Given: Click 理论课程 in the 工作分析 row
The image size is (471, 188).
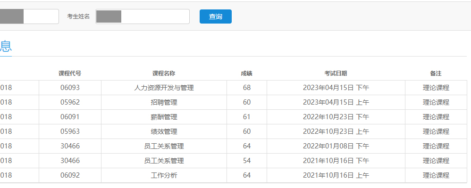Looking at the screenshot, I should click(x=436, y=175).
